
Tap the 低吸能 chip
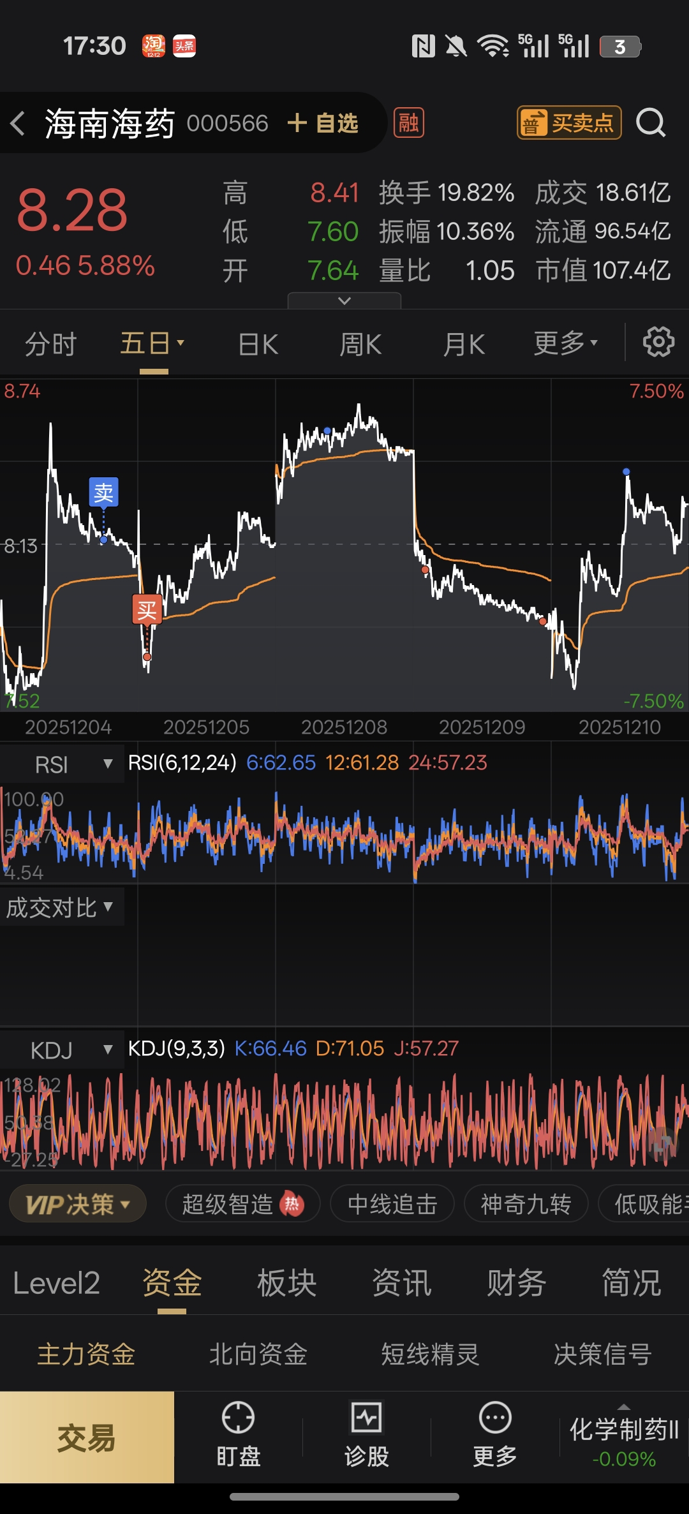pyautogui.click(x=644, y=1204)
